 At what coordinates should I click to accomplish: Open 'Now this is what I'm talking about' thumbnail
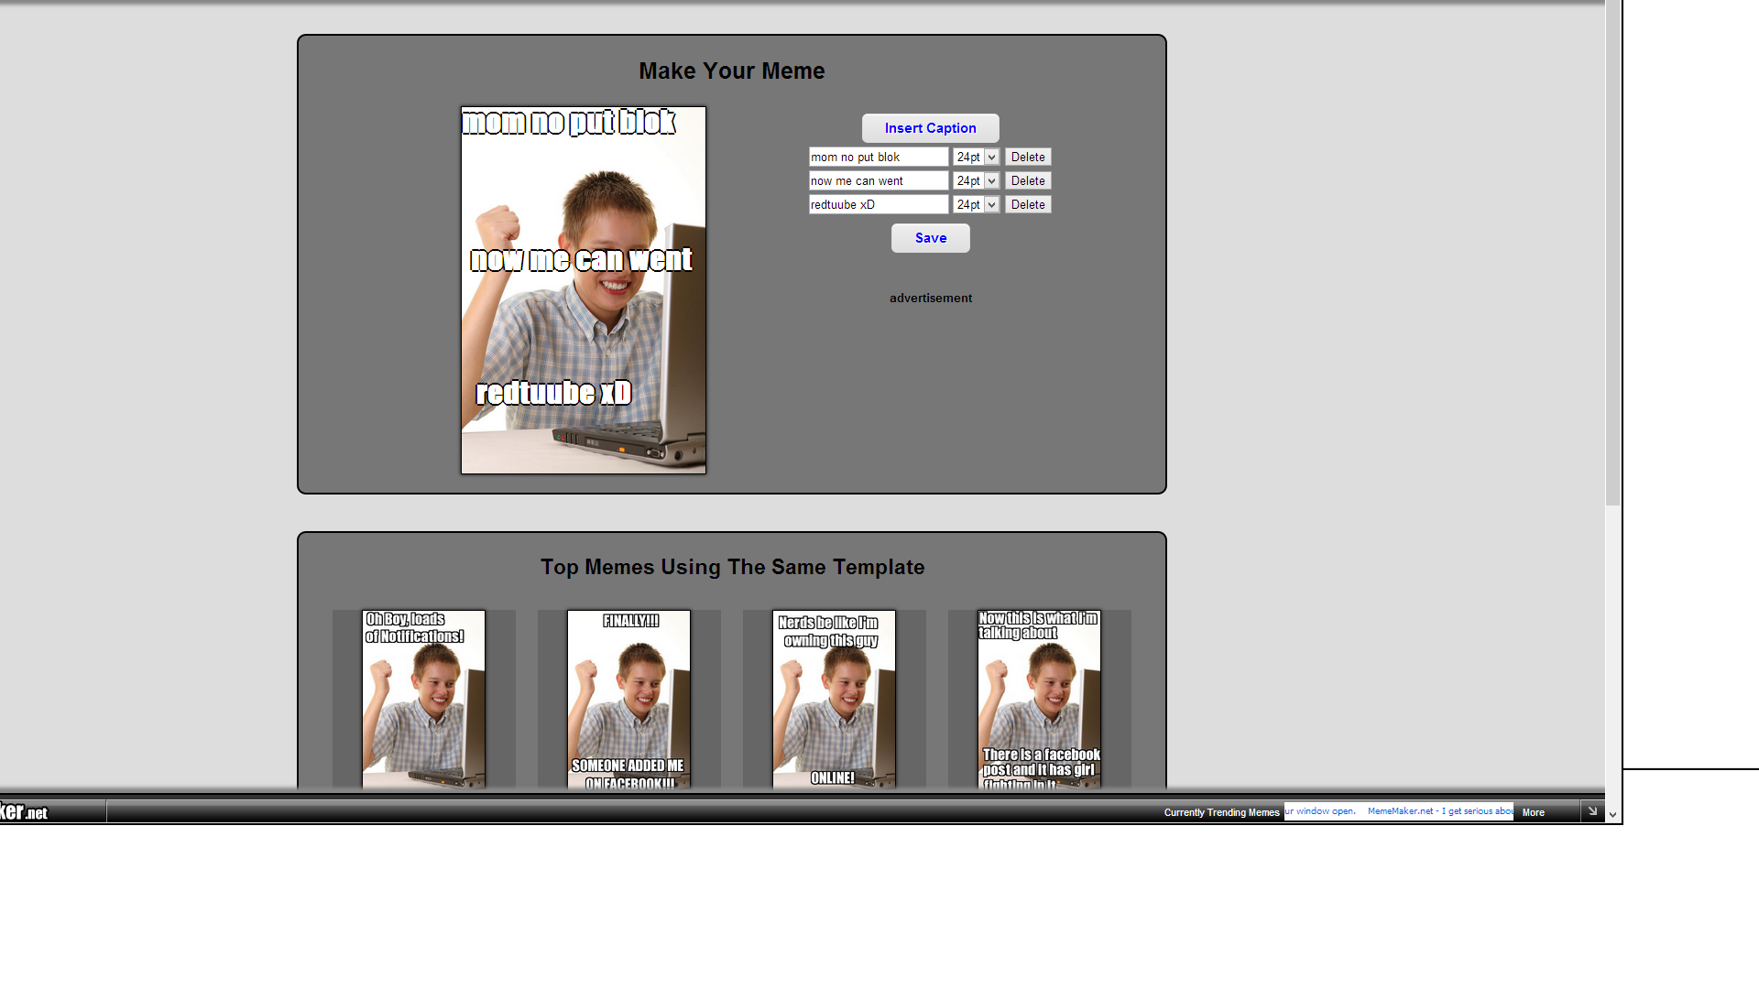point(1039,699)
